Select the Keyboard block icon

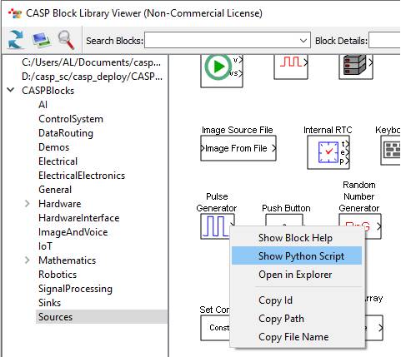pos(390,151)
